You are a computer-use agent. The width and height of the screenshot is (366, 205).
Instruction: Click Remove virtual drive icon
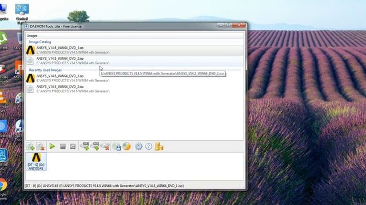point(105,146)
